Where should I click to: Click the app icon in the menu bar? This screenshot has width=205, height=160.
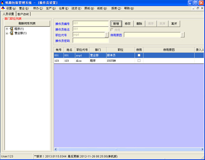coord(3,9)
